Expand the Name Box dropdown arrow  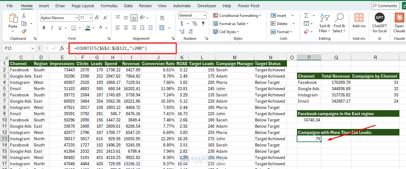[x=33, y=48]
